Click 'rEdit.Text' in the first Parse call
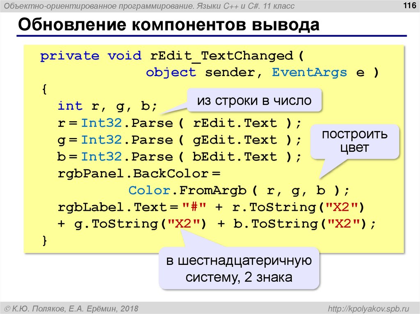The height and width of the screenshot is (314, 420). point(235,123)
